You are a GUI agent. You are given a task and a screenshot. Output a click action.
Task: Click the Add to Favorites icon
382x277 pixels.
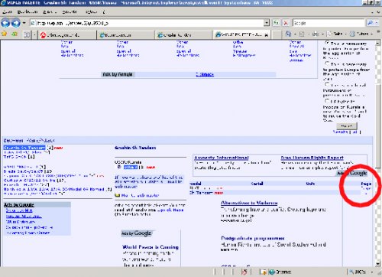pyautogui.click(x=14, y=34)
